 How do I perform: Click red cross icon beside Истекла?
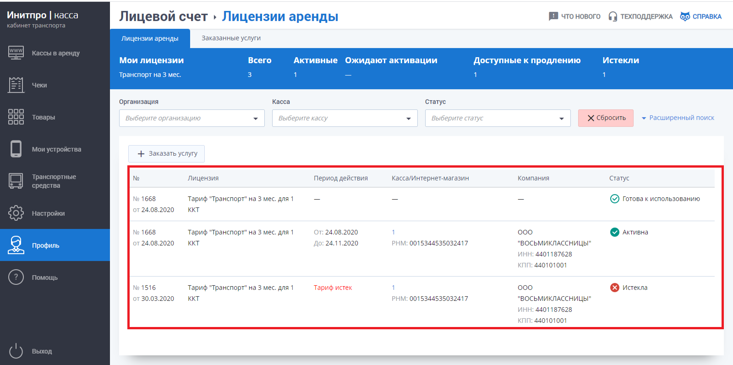(615, 288)
